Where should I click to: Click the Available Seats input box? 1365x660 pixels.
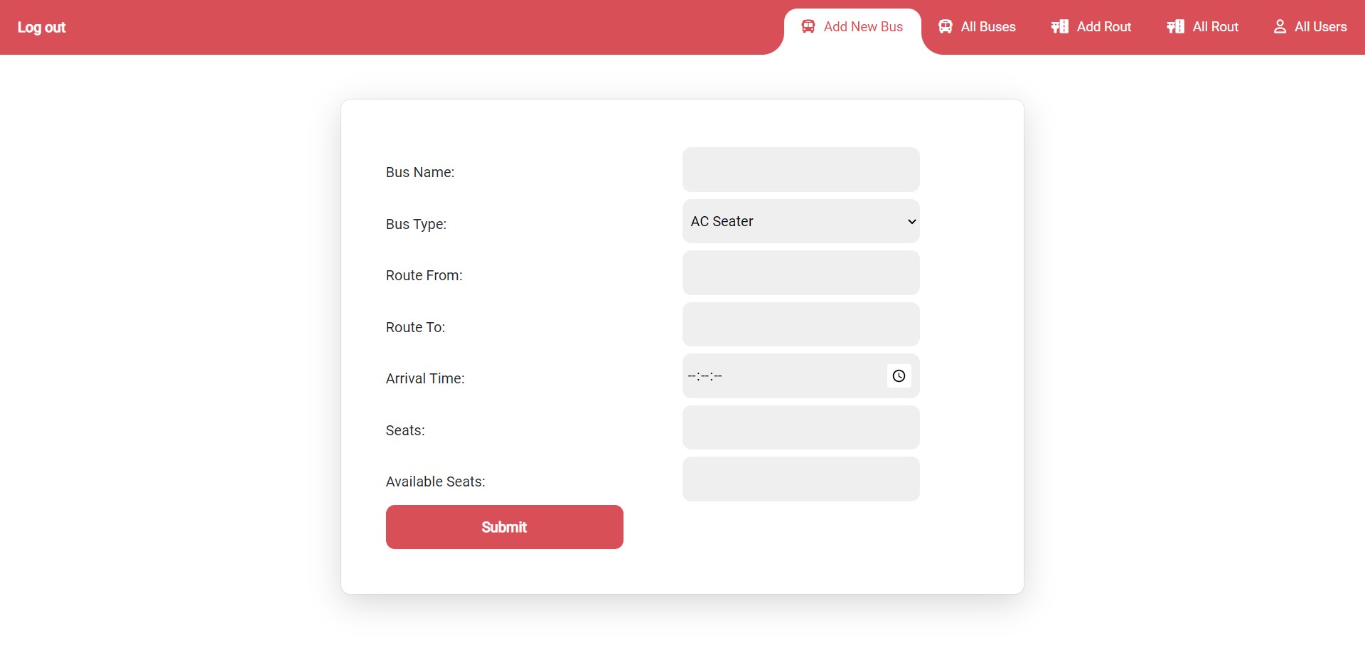click(x=801, y=479)
